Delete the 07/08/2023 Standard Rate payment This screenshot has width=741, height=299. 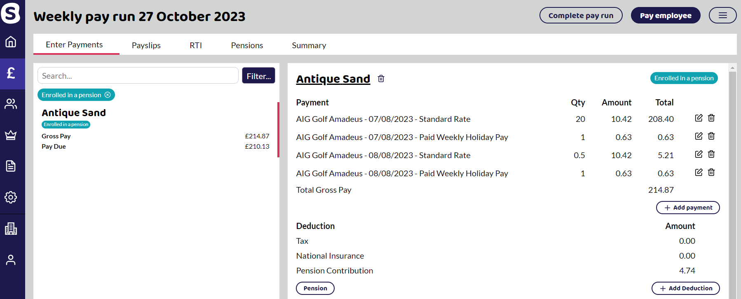(x=711, y=118)
